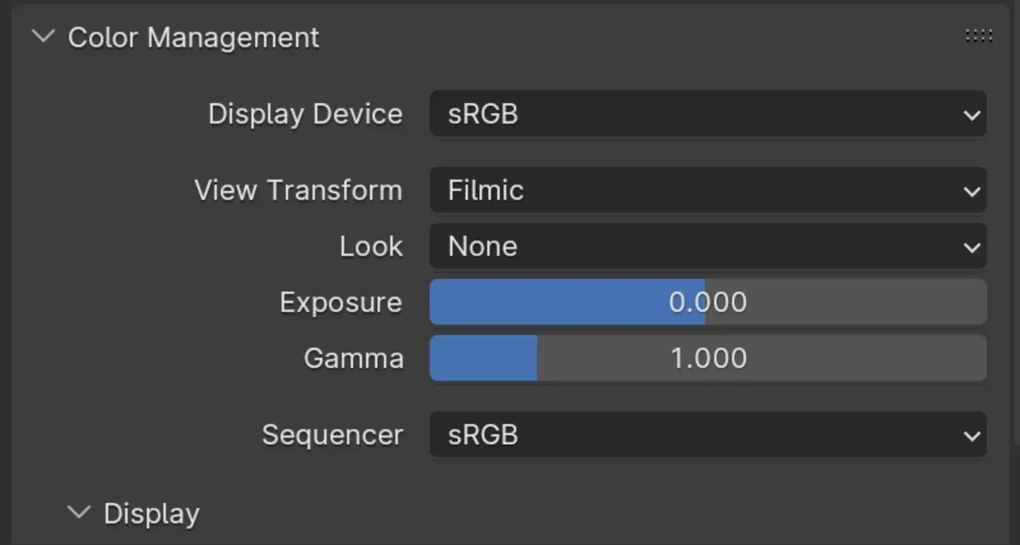Open the Sequencer color space dropdown
Screen dimensions: 1020x545
708,435
